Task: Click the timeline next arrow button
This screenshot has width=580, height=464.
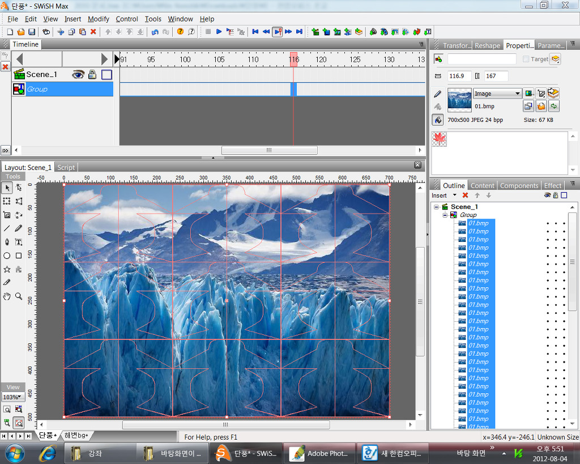Action: tap(104, 59)
